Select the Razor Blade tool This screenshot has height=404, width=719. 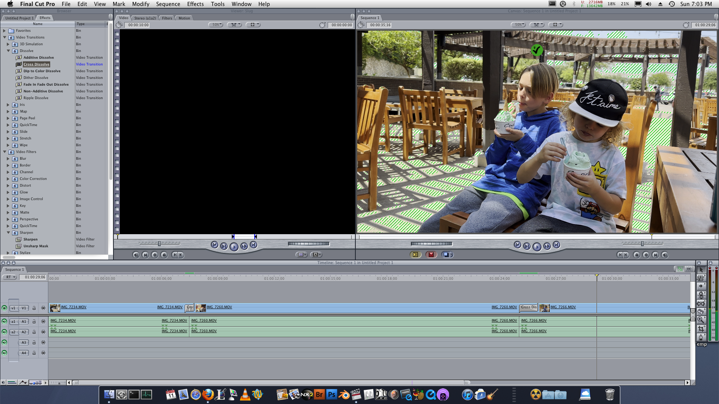(701, 312)
